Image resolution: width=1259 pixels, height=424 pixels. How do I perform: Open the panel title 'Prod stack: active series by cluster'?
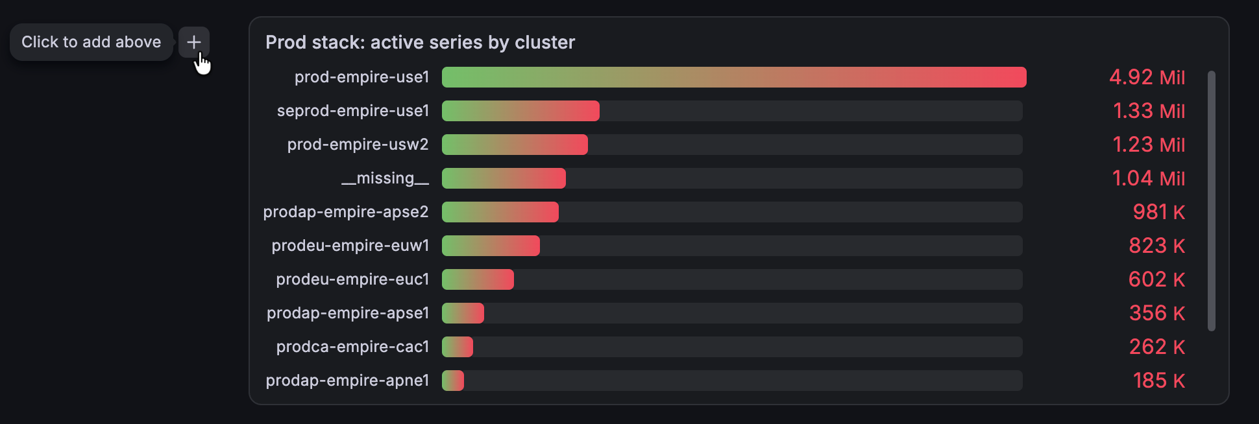click(420, 42)
